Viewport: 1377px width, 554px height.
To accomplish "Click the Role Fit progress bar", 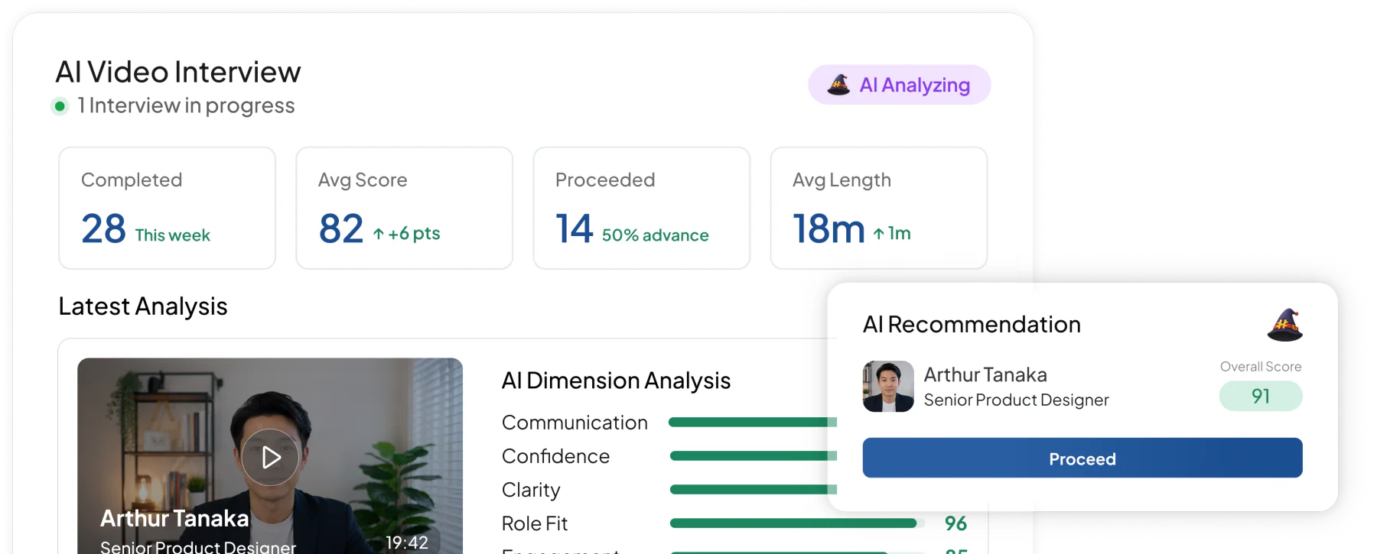I will (797, 523).
